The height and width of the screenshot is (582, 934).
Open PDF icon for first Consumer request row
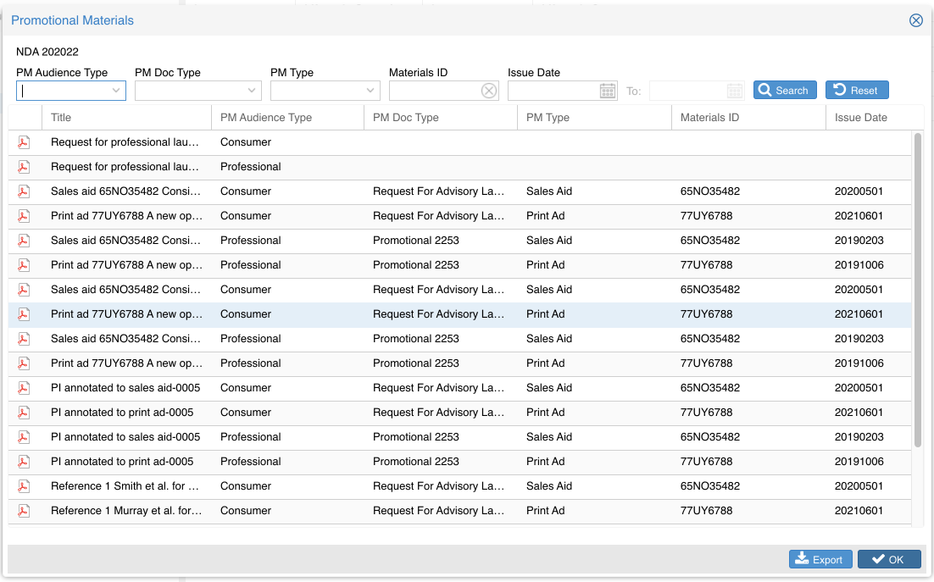click(x=24, y=142)
